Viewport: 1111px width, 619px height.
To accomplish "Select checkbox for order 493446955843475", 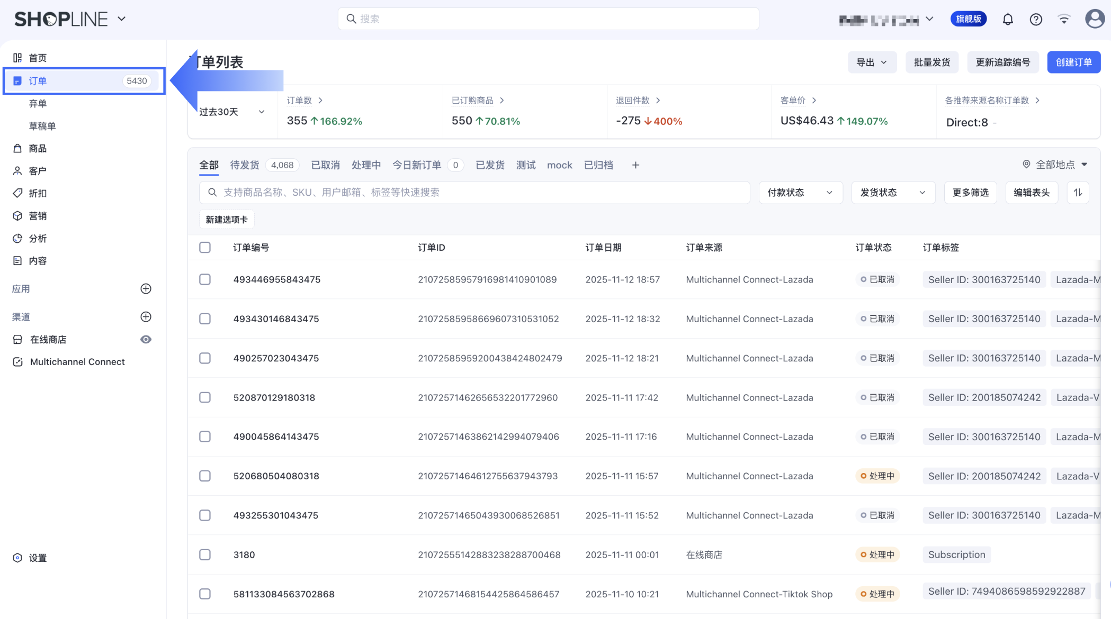I will [205, 279].
